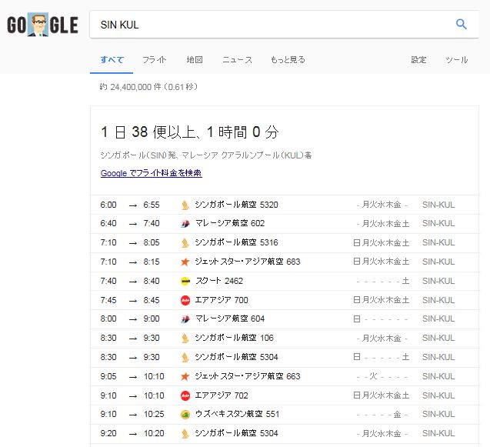Click the 10:25 arrival time
This screenshot has height=447, width=490.
pos(154,414)
